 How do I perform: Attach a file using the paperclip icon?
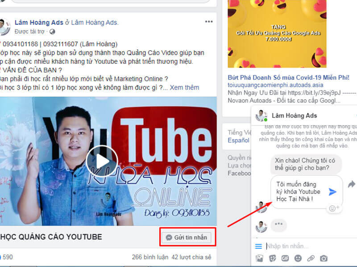[310, 258]
